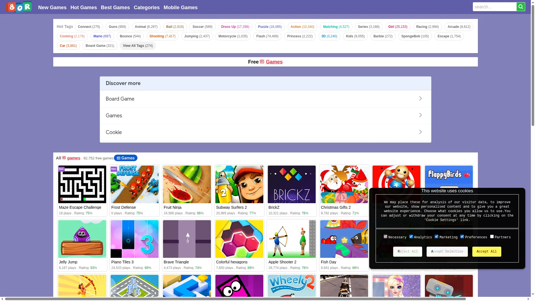Select the Arcade tag

pos(459,27)
